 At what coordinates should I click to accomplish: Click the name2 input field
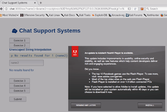pos(27,63)
